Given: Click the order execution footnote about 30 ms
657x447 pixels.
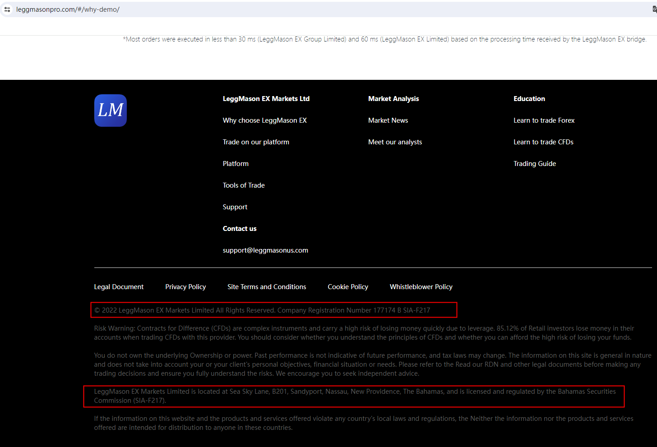Looking at the screenshot, I should (385, 39).
